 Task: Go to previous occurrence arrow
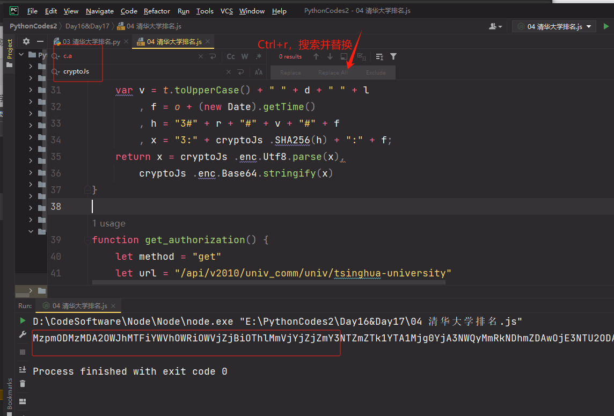click(316, 56)
